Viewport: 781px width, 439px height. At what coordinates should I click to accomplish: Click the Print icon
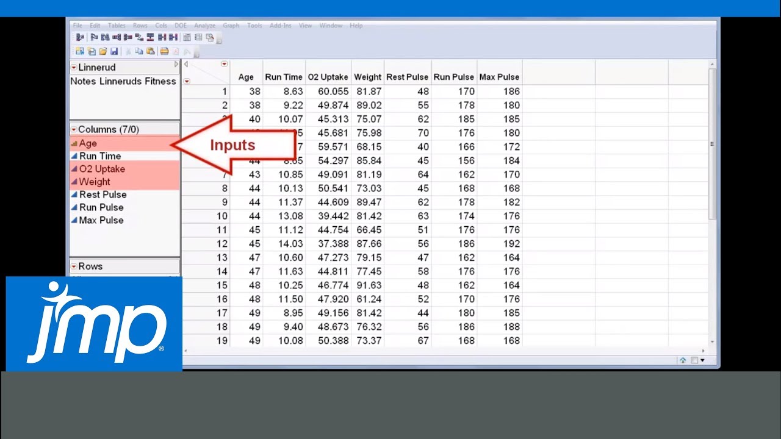point(164,51)
